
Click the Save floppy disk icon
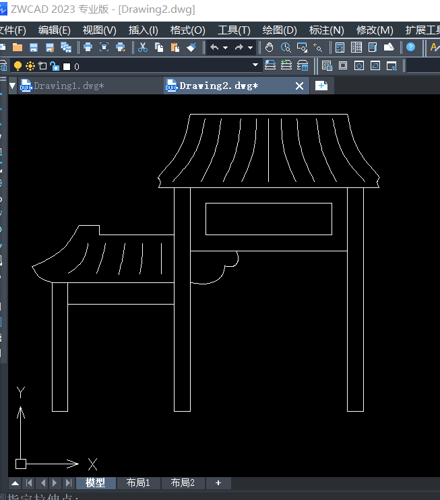[34, 48]
